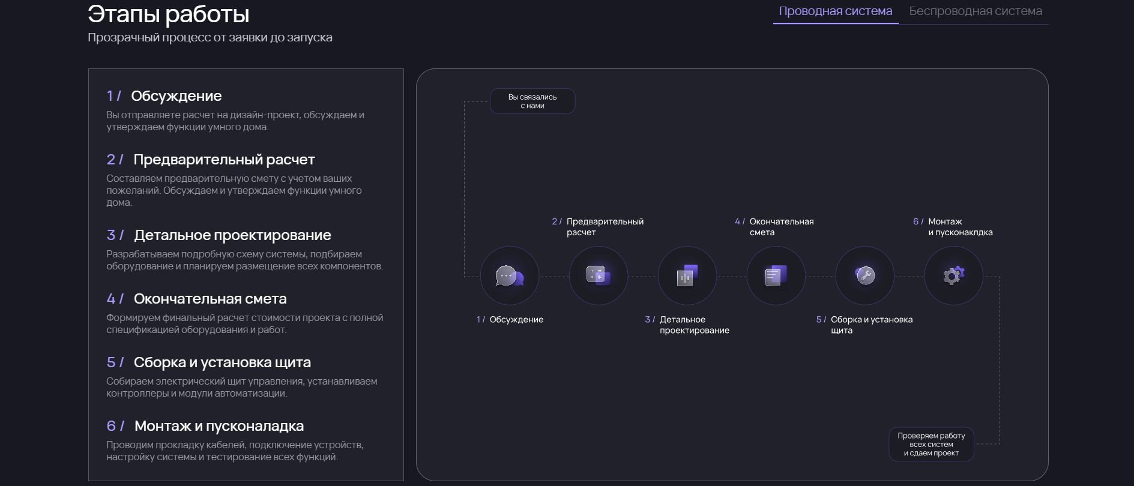Image resolution: width=1134 pixels, height=486 pixels.
Task: Click the Этапы работы section title
Action: [x=169, y=14]
